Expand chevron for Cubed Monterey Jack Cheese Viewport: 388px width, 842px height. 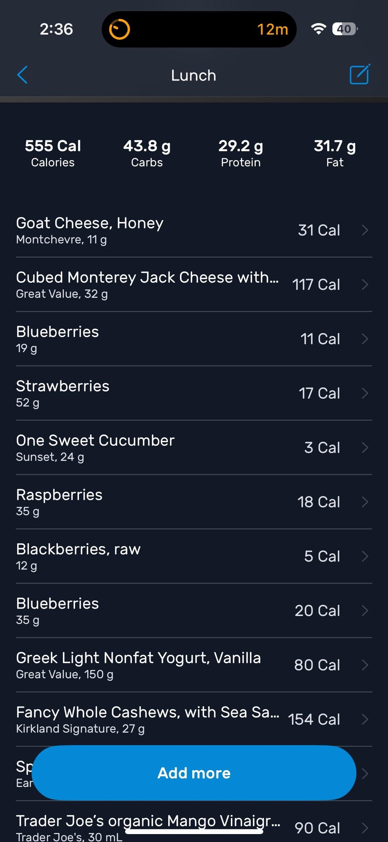tap(365, 285)
